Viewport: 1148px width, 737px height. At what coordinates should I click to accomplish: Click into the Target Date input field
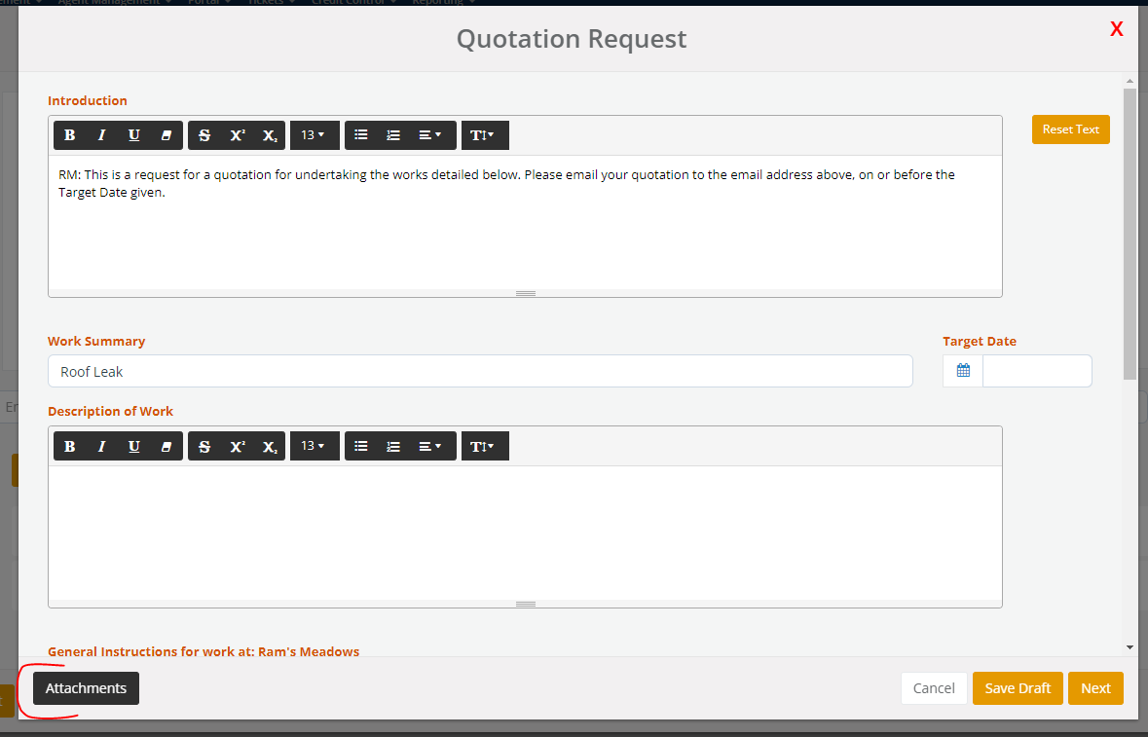coord(1037,371)
